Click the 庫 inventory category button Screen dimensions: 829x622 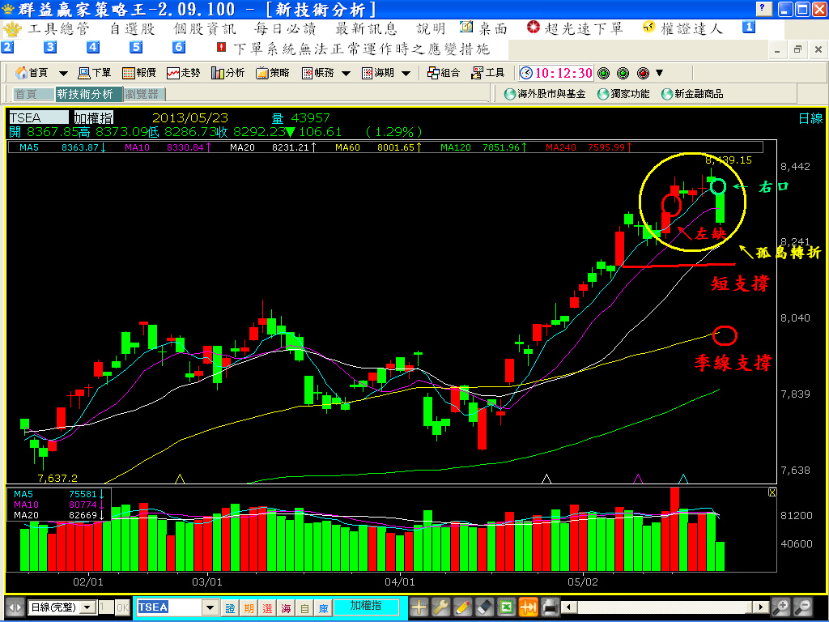pos(323,608)
